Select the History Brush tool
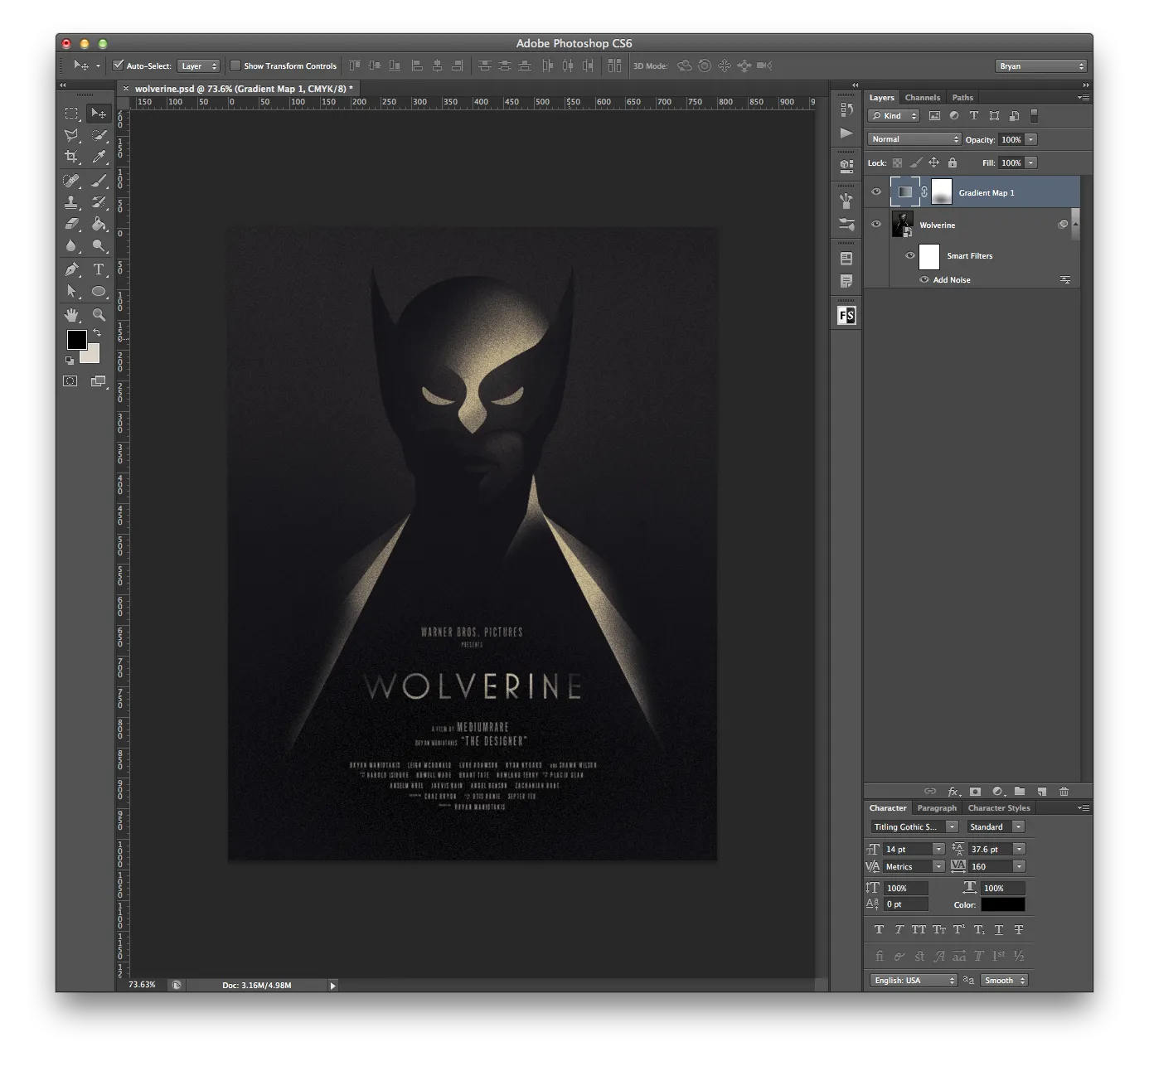The image size is (1149, 1066). 99,201
